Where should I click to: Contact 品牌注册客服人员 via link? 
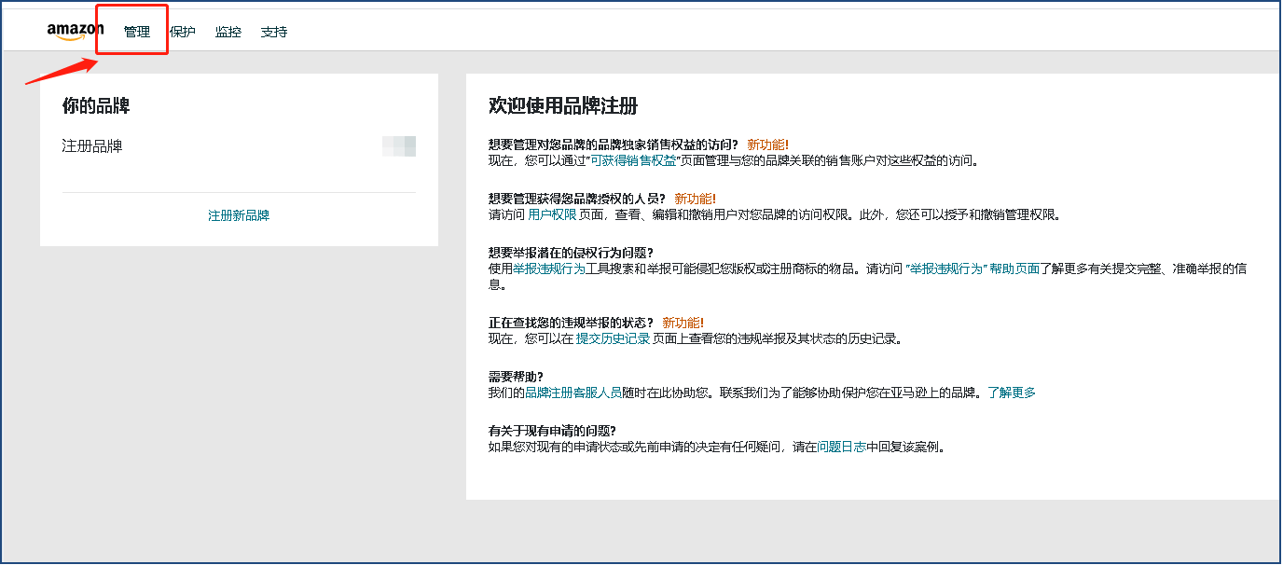click(573, 393)
